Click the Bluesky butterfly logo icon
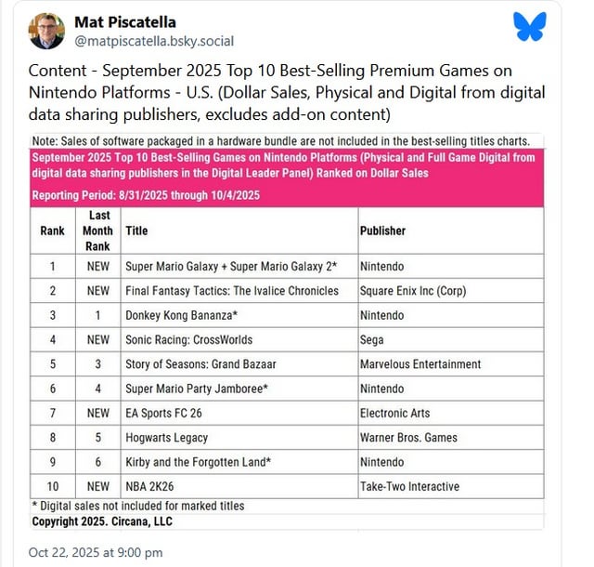This screenshot has width=594, height=567. [529, 27]
